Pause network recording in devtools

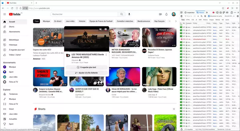pyautogui.click(x=195, y=16)
